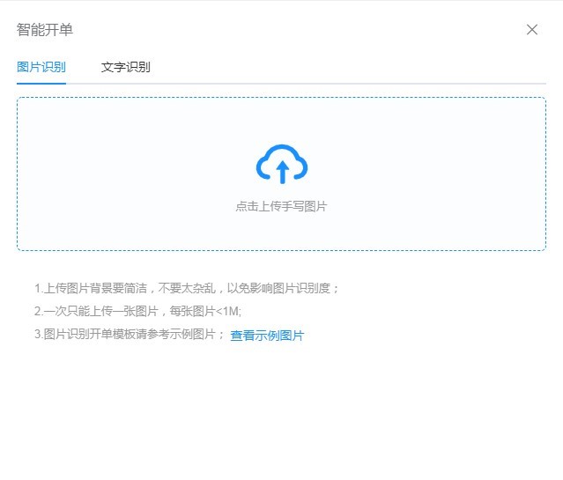The width and height of the screenshot is (563, 480).
Task: Click the upward arrow inside the cloud
Action: tap(282, 171)
